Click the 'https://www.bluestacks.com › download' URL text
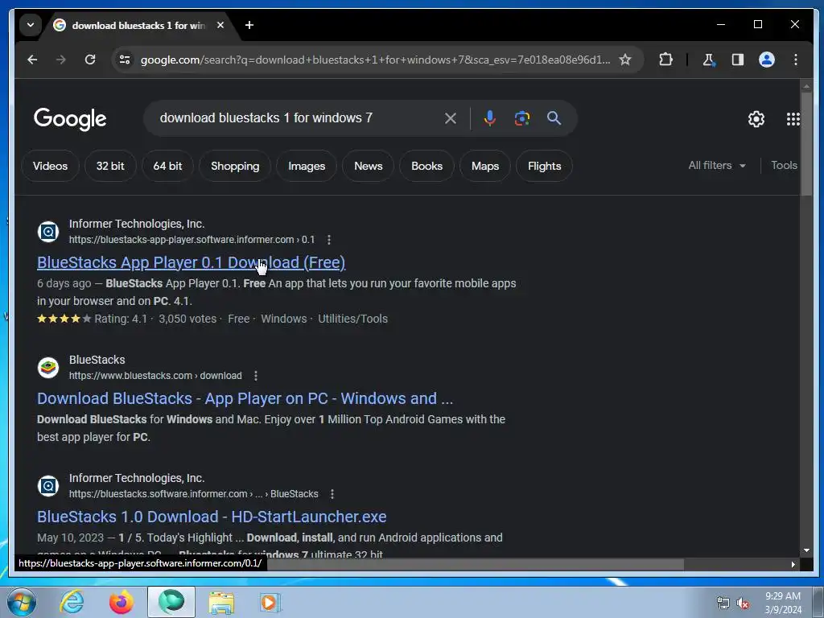This screenshot has width=824, height=618. coord(155,376)
